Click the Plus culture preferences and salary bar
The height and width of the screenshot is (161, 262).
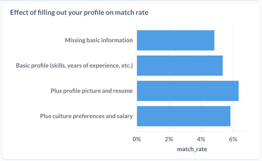click(x=184, y=116)
